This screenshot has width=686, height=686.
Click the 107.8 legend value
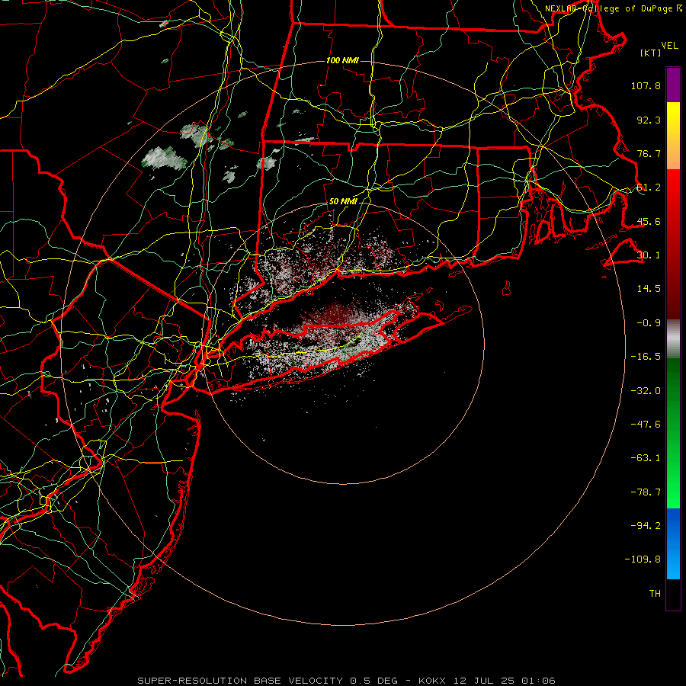tap(646, 85)
